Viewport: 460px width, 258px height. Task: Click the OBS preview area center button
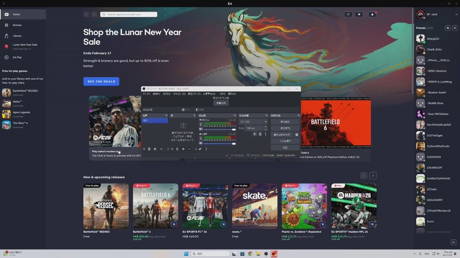(221, 103)
